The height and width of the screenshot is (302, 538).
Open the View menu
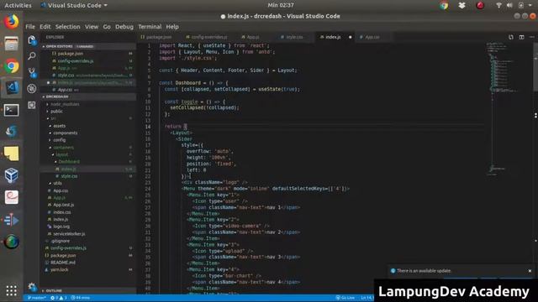pyautogui.click(x=92, y=27)
